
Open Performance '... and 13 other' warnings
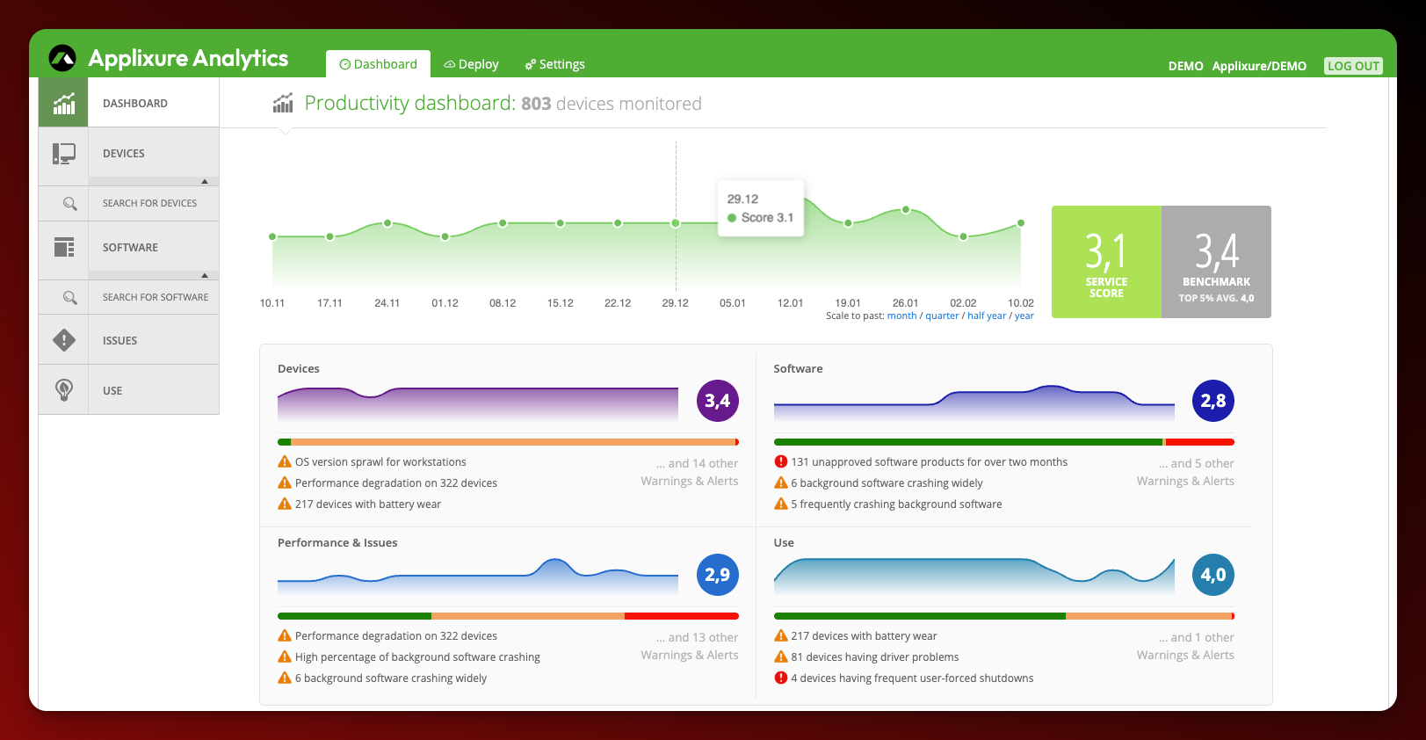pyautogui.click(x=690, y=646)
